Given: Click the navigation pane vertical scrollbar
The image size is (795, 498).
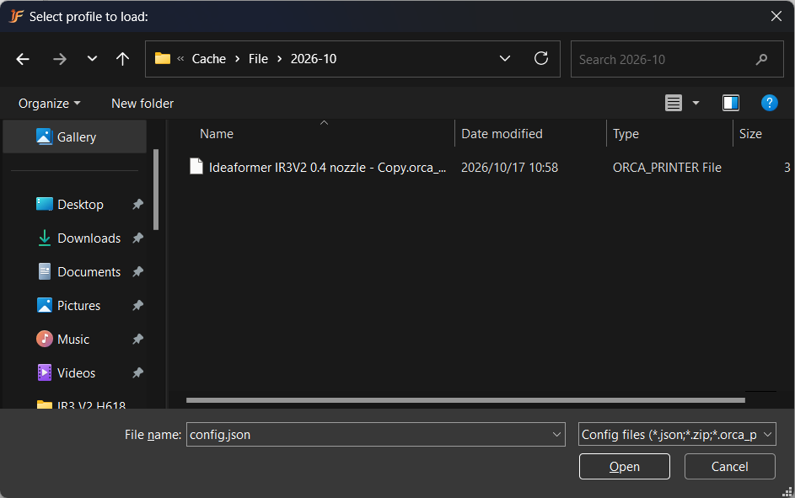Looking at the screenshot, I should pyautogui.click(x=156, y=190).
